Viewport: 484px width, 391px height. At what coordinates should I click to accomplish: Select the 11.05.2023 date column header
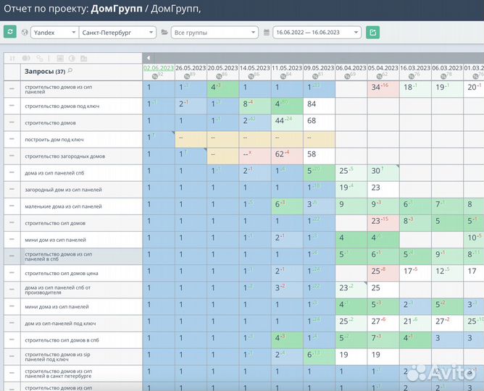pyautogui.click(x=287, y=67)
